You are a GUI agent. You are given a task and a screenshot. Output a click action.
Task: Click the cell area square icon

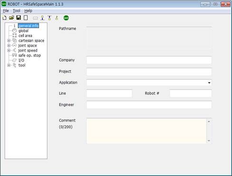click(x=14, y=36)
